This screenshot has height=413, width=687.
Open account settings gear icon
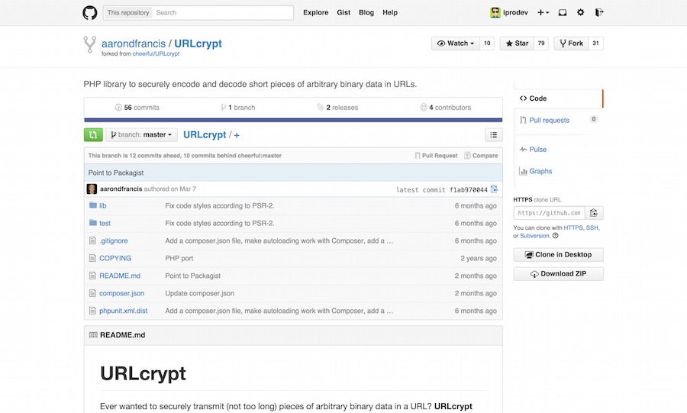pos(581,13)
